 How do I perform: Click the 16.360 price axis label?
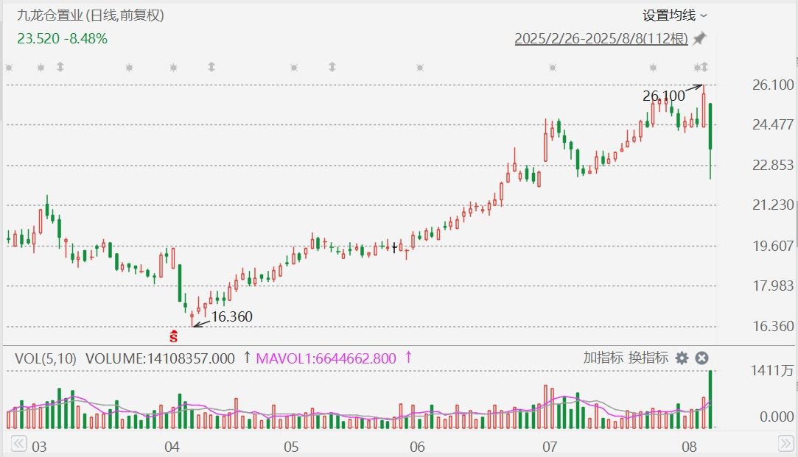click(773, 326)
